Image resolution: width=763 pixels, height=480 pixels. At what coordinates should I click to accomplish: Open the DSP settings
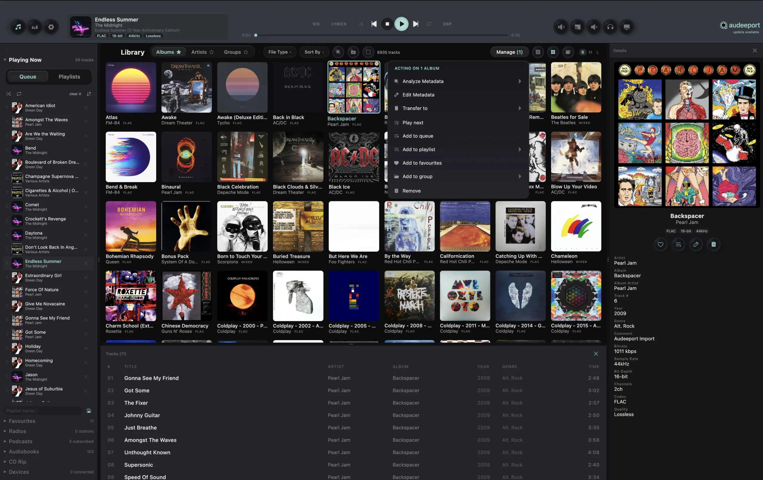point(447,24)
